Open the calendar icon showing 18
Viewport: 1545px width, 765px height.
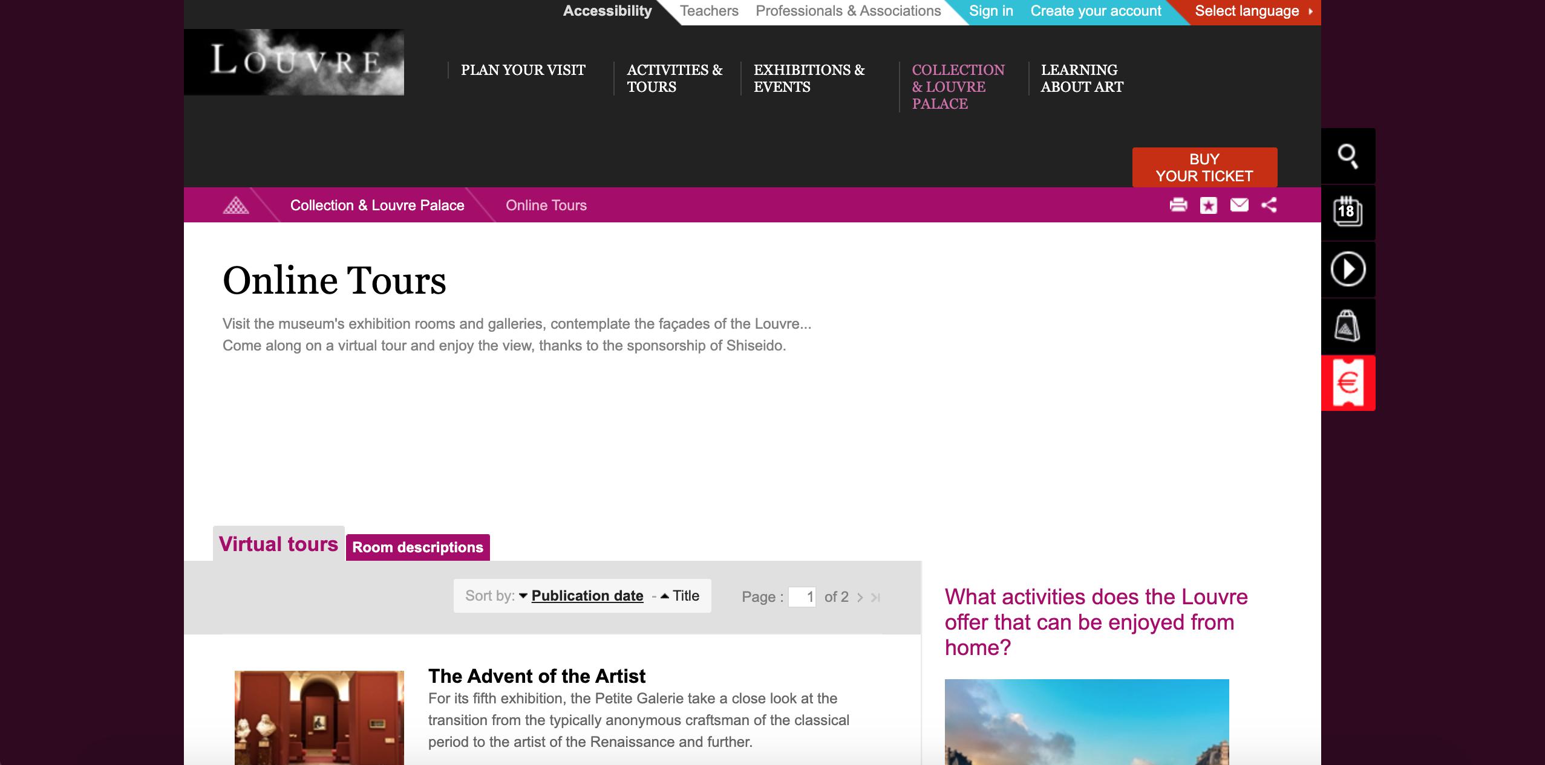[x=1348, y=211]
